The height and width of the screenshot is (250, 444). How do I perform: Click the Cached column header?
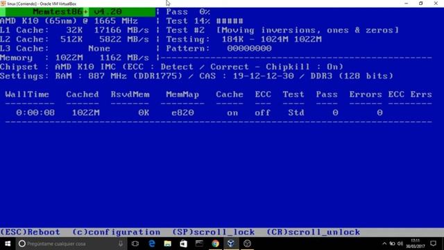click(83, 94)
